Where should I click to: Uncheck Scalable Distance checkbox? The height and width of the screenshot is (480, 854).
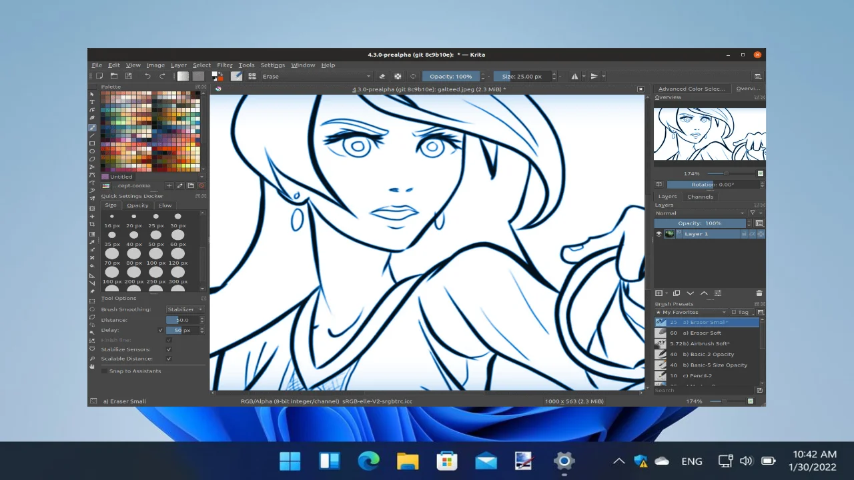click(169, 359)
